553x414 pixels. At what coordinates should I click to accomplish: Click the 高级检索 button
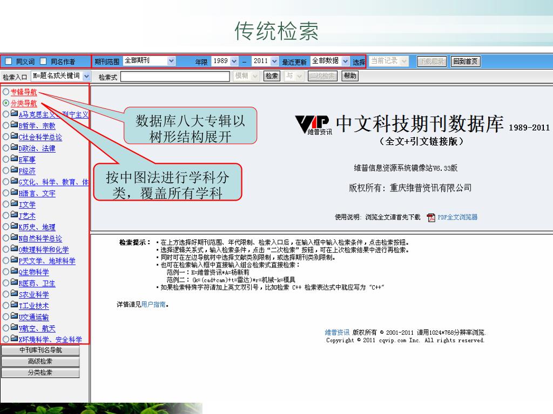click(40, 361)
